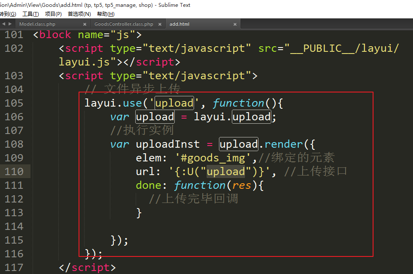Open the 首选项(N) preferences menu

coord(79,14)
